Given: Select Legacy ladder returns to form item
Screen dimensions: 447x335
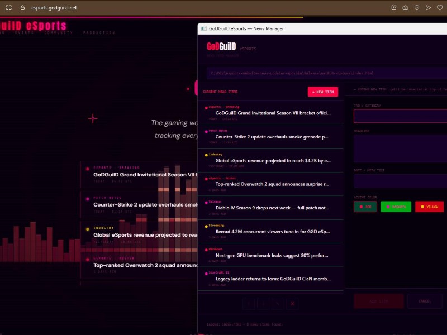Looking at the screenshot, I should point(270,279).
